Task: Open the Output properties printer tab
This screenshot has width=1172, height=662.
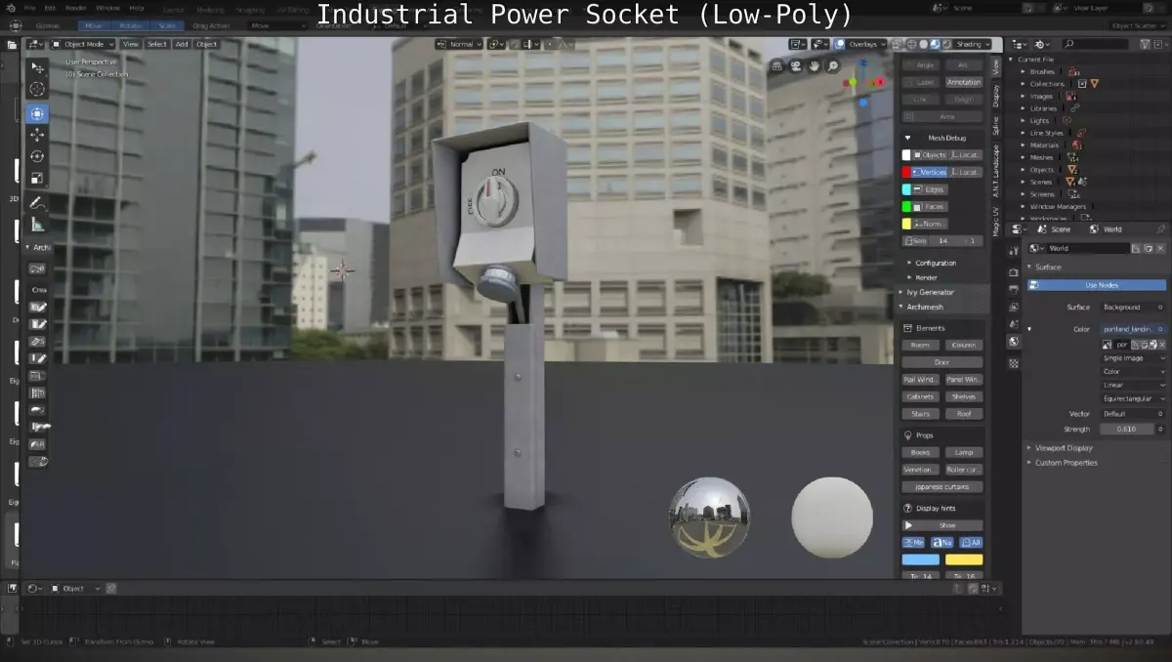Action: coord(1014,289)
